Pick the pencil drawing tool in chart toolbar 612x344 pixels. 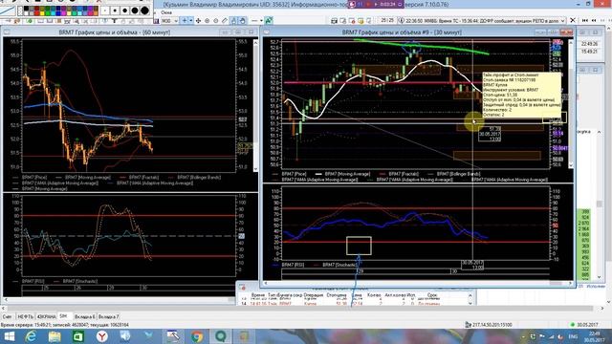click(x=225, y=20)
